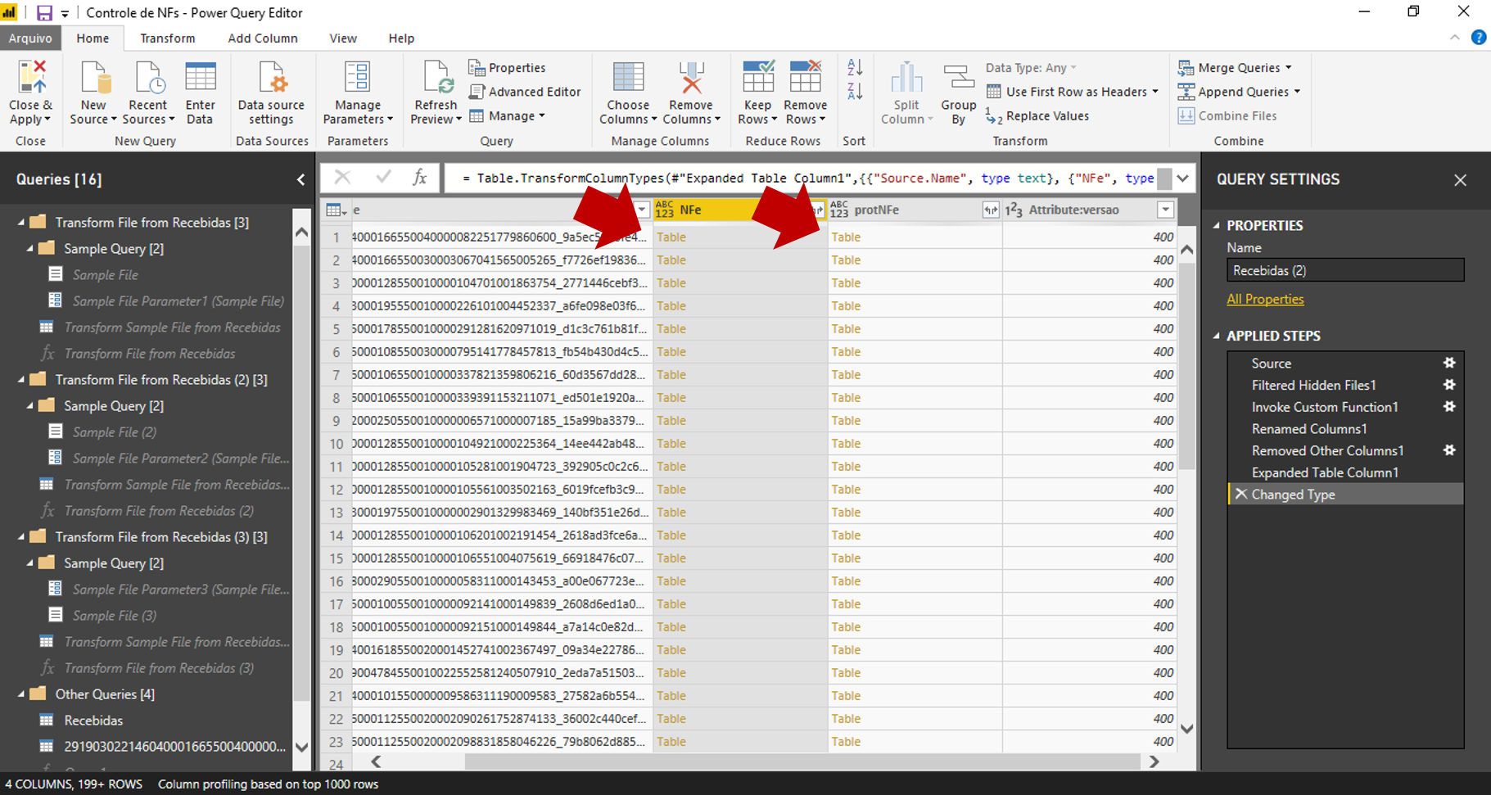Open the New Source menu
Viewport: 1491px width, 795px height.
tap(93, 93)
